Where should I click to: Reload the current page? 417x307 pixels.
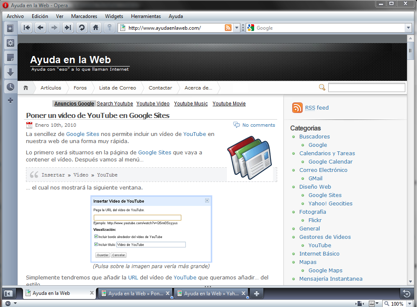pyautogui.click(x=82, y=28)
